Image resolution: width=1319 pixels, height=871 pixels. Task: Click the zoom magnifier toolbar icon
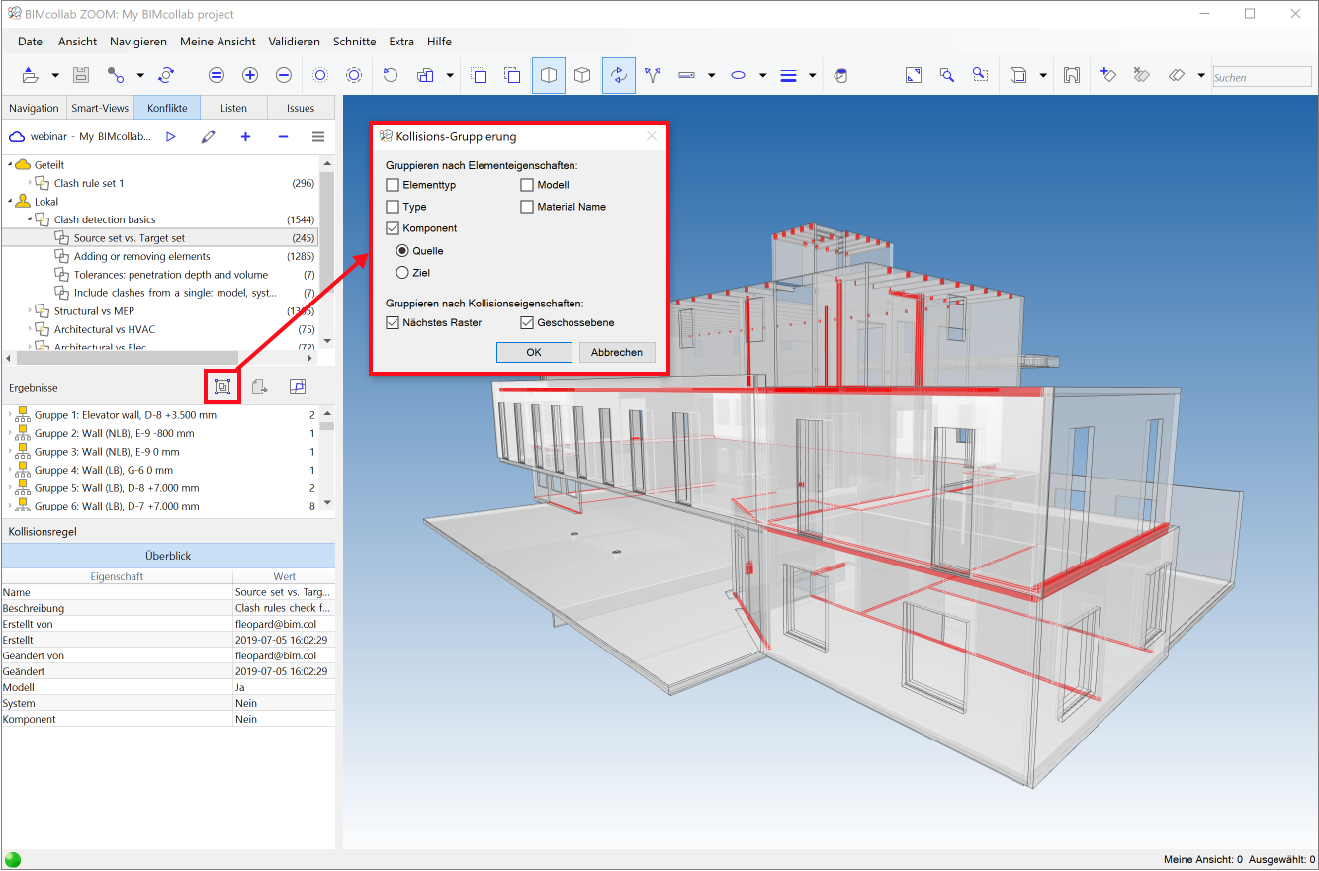946,75
